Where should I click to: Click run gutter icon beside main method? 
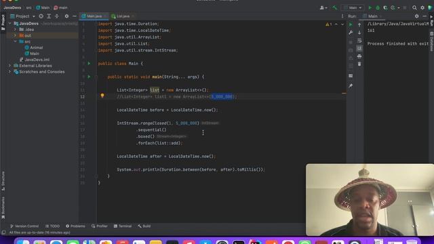click(89, 77)
